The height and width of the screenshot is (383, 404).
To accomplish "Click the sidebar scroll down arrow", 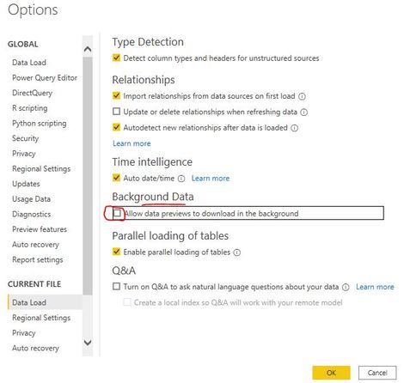I will click(x=88, y=343).
